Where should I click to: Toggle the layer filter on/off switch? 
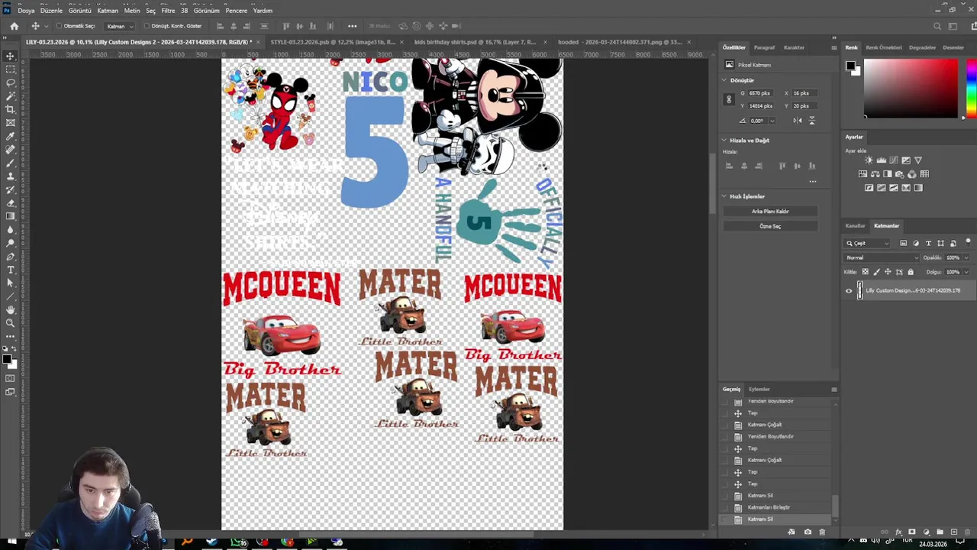point(968,243)
